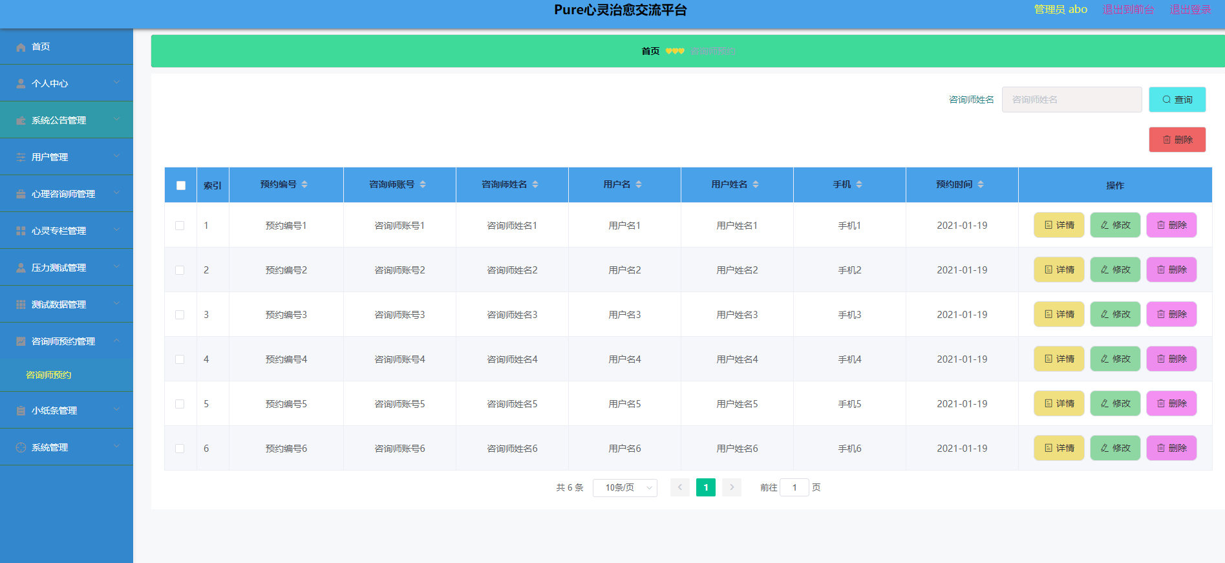This screenshot has height=563, width=1225.
Task: Click 首页 in the green breadcrumb bar
Action: tap(650, 51)
